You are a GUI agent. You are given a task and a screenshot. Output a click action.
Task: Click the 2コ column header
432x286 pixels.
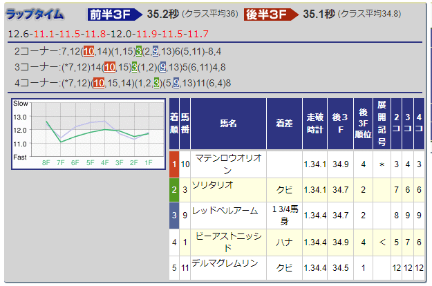coord(396,124)
